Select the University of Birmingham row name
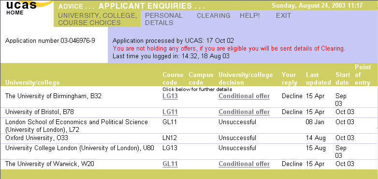The image size is (378, 179). pos(53,96)
